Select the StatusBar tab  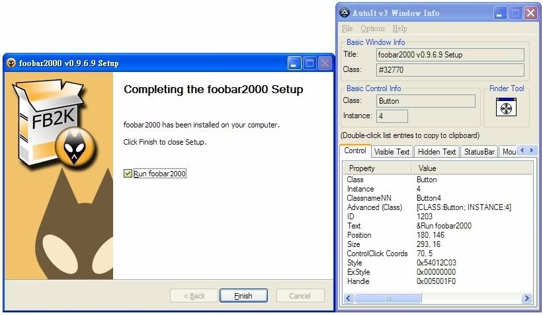[x=479, y=151]
